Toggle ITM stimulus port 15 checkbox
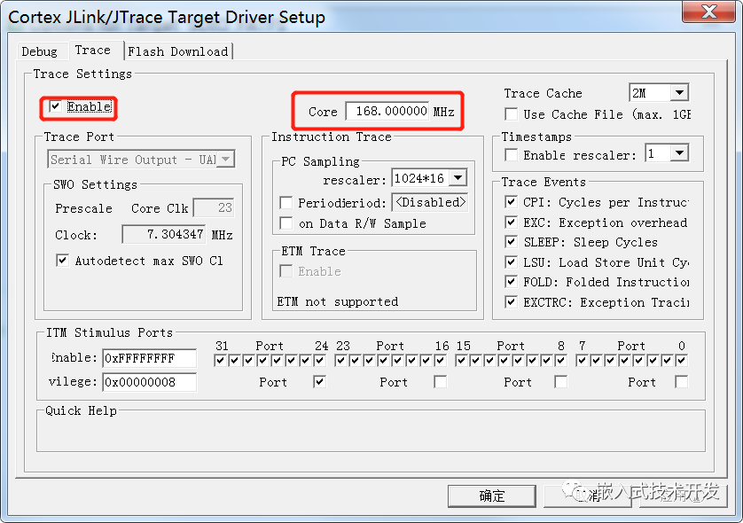This screenshot has height=523, width=743. point(460,361)
